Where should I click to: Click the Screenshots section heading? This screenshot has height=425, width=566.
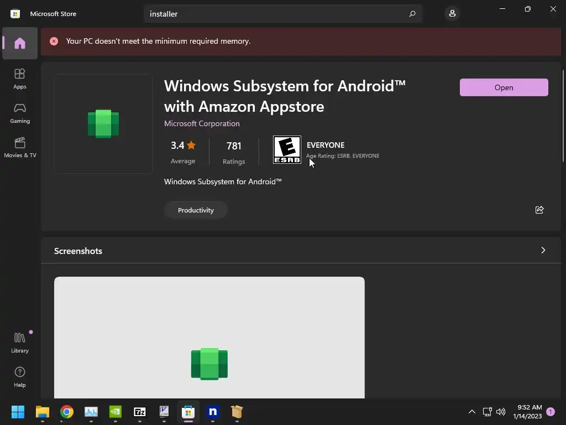(78, 251)
